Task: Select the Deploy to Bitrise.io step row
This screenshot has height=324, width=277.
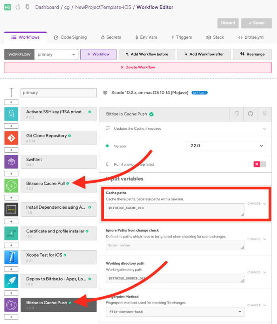Action: (59, 281)
